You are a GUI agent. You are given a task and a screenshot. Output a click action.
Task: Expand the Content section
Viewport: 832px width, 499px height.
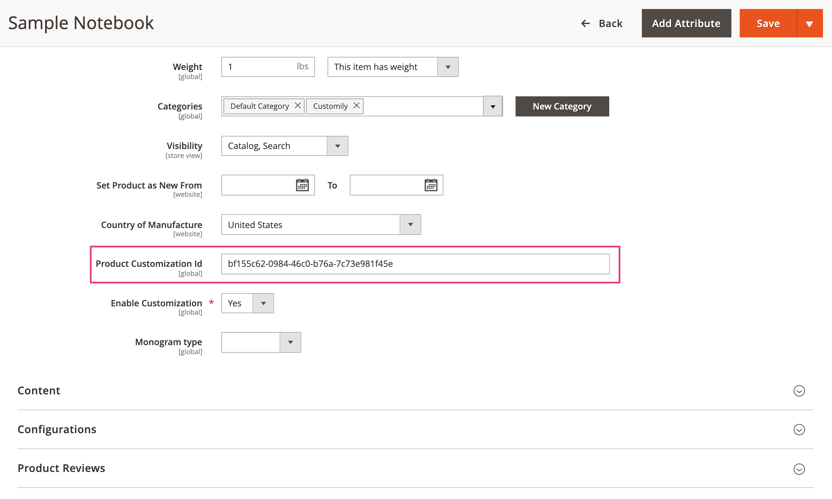(x=799, y=391)
